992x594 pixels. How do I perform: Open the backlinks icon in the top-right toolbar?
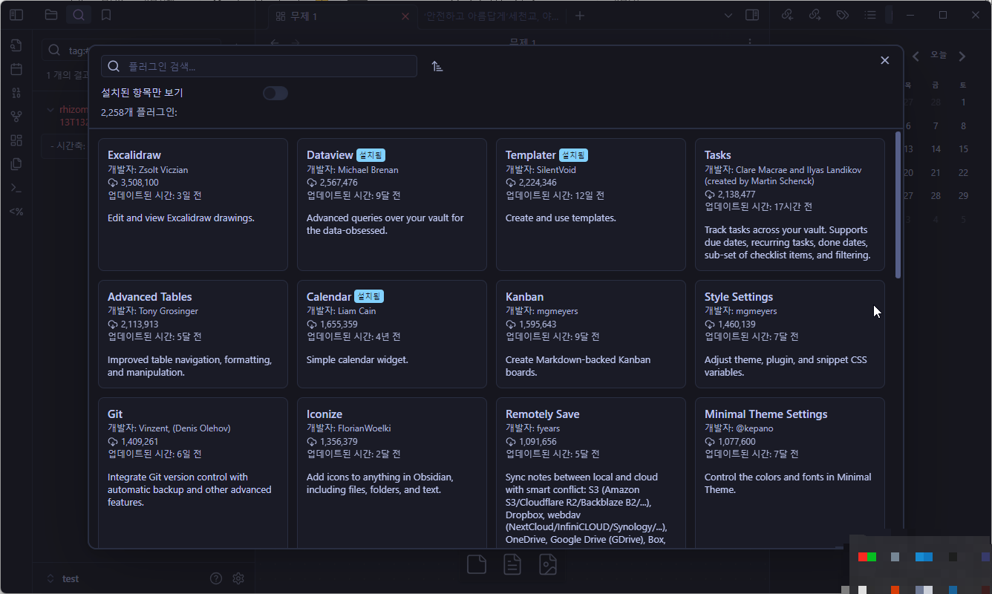coord(787,14)
